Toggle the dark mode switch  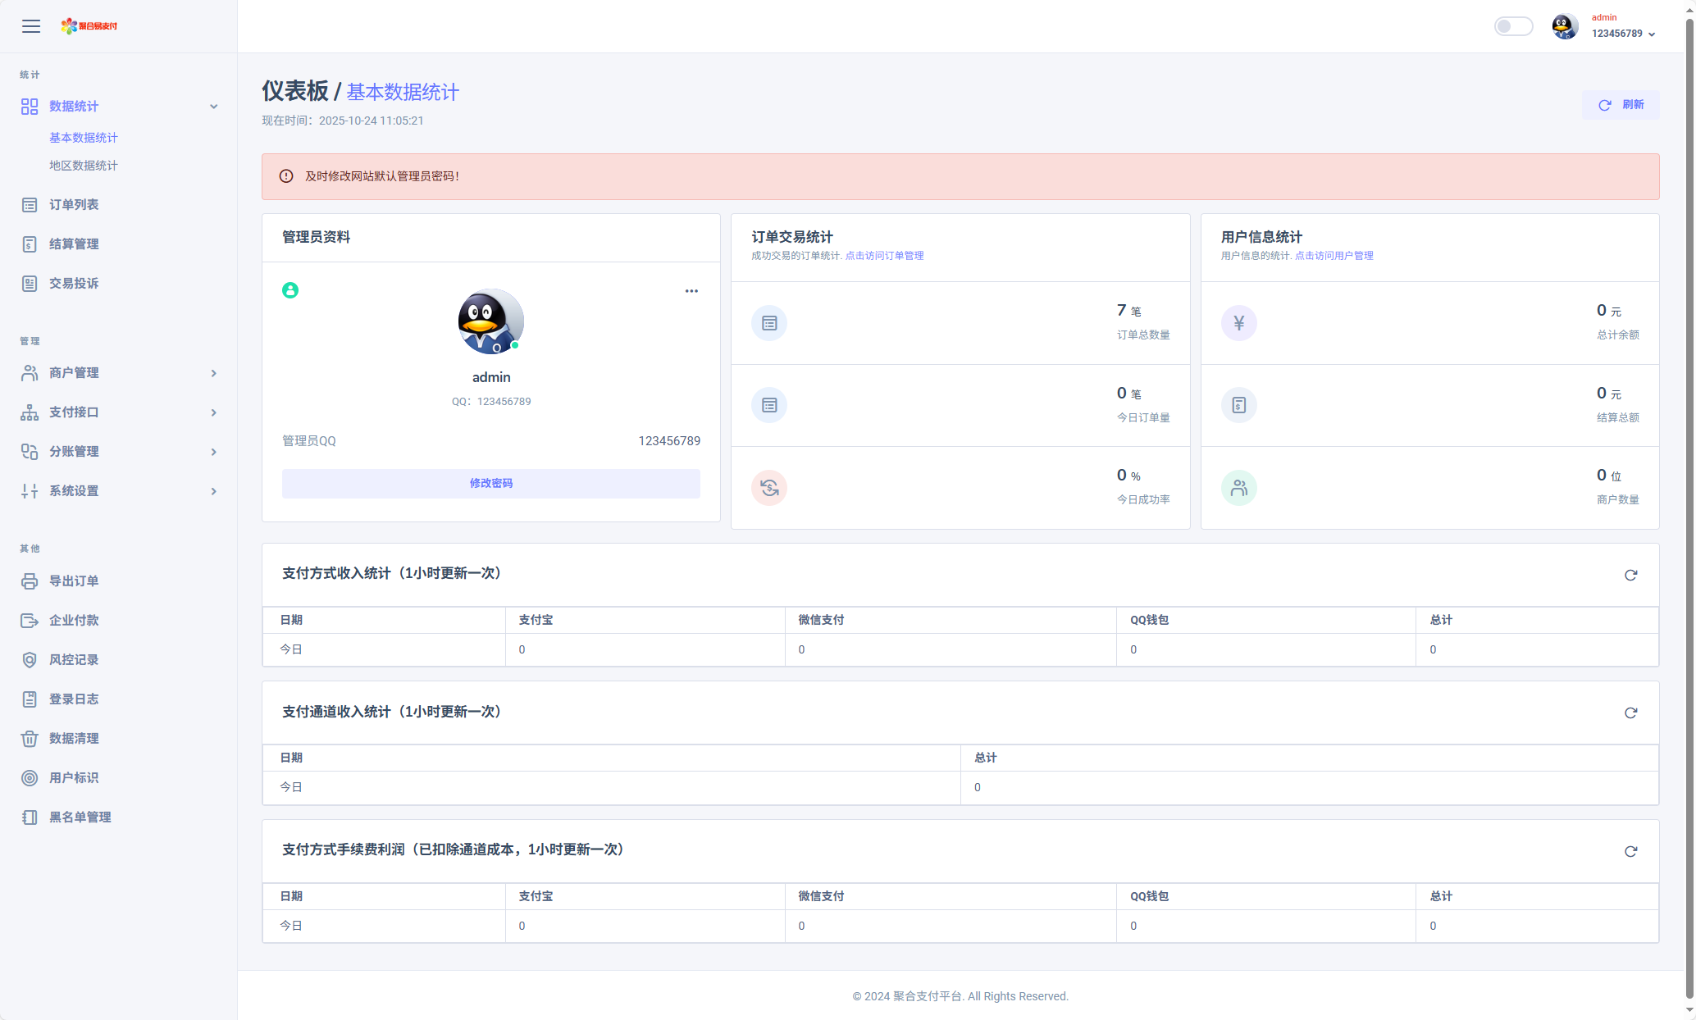pos(1513,26)
